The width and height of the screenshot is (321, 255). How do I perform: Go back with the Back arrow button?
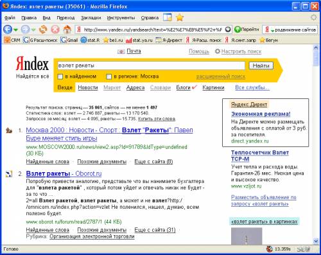pos(8,30)
